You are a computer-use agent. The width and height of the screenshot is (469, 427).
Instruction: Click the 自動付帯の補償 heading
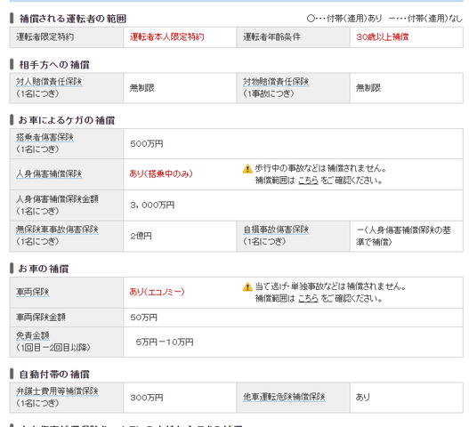click(x=54, y=375)
